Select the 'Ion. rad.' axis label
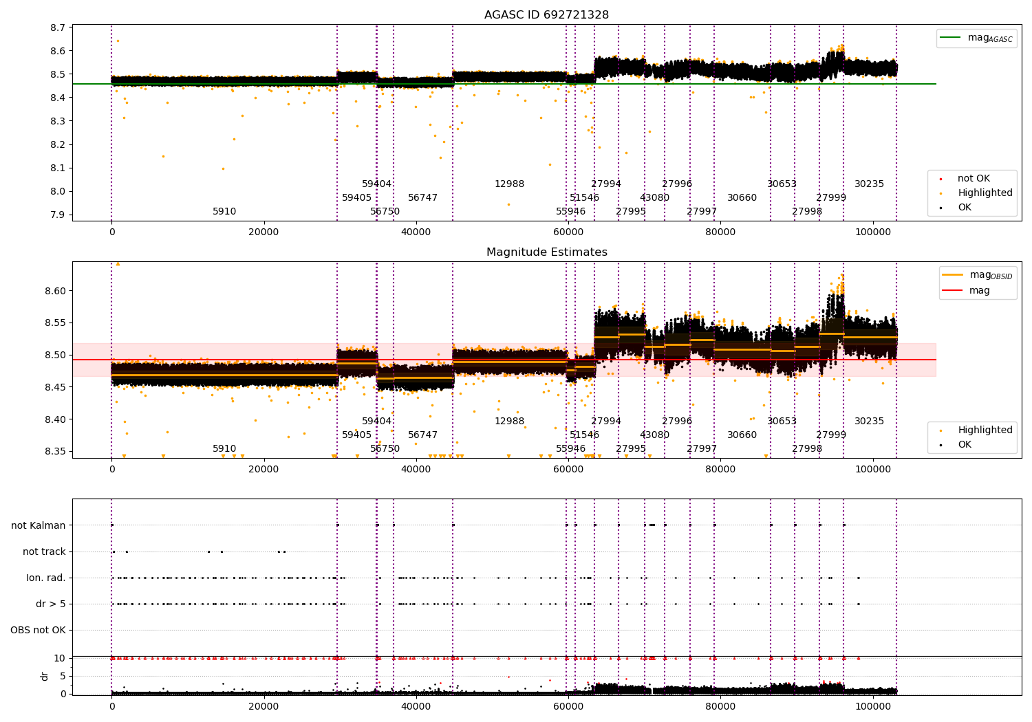The height and width of the screenshot is (722, 1032). click(46, 578)
